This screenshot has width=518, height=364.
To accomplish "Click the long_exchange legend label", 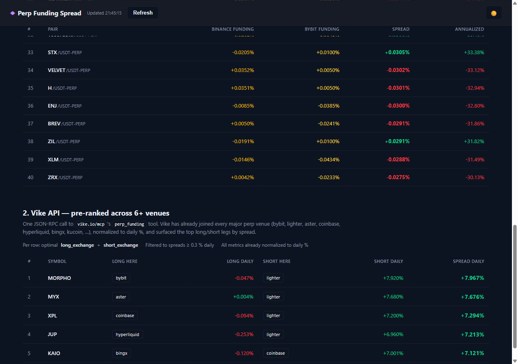I will pos(77,245).
